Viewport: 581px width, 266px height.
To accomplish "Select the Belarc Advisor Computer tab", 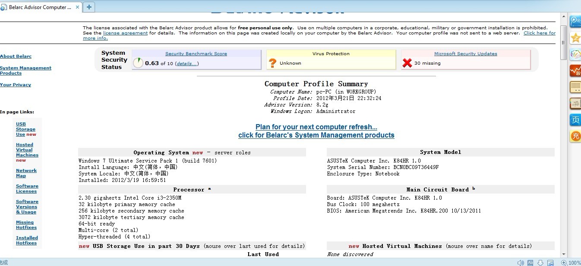I will (x=39, y=7).
